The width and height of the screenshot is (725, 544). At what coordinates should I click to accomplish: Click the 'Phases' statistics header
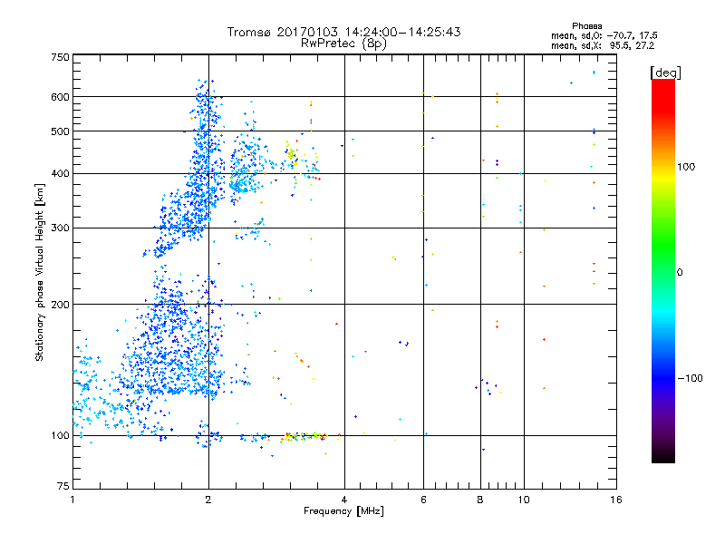click(x=586, y=26)
